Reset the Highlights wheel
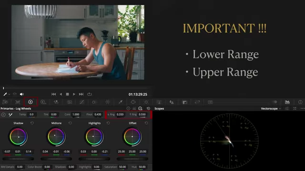 click(x=108, y=123)
